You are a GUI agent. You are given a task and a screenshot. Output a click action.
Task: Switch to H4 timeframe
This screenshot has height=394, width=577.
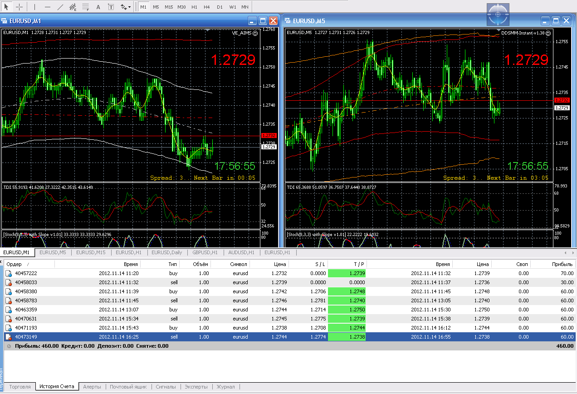pyautogui.click(x=207, y=7)
